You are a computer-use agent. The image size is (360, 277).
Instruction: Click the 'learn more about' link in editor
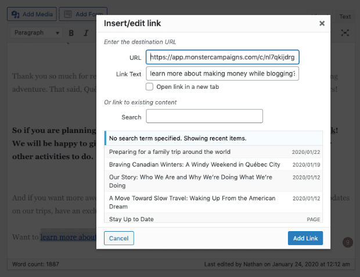[69, 237]
